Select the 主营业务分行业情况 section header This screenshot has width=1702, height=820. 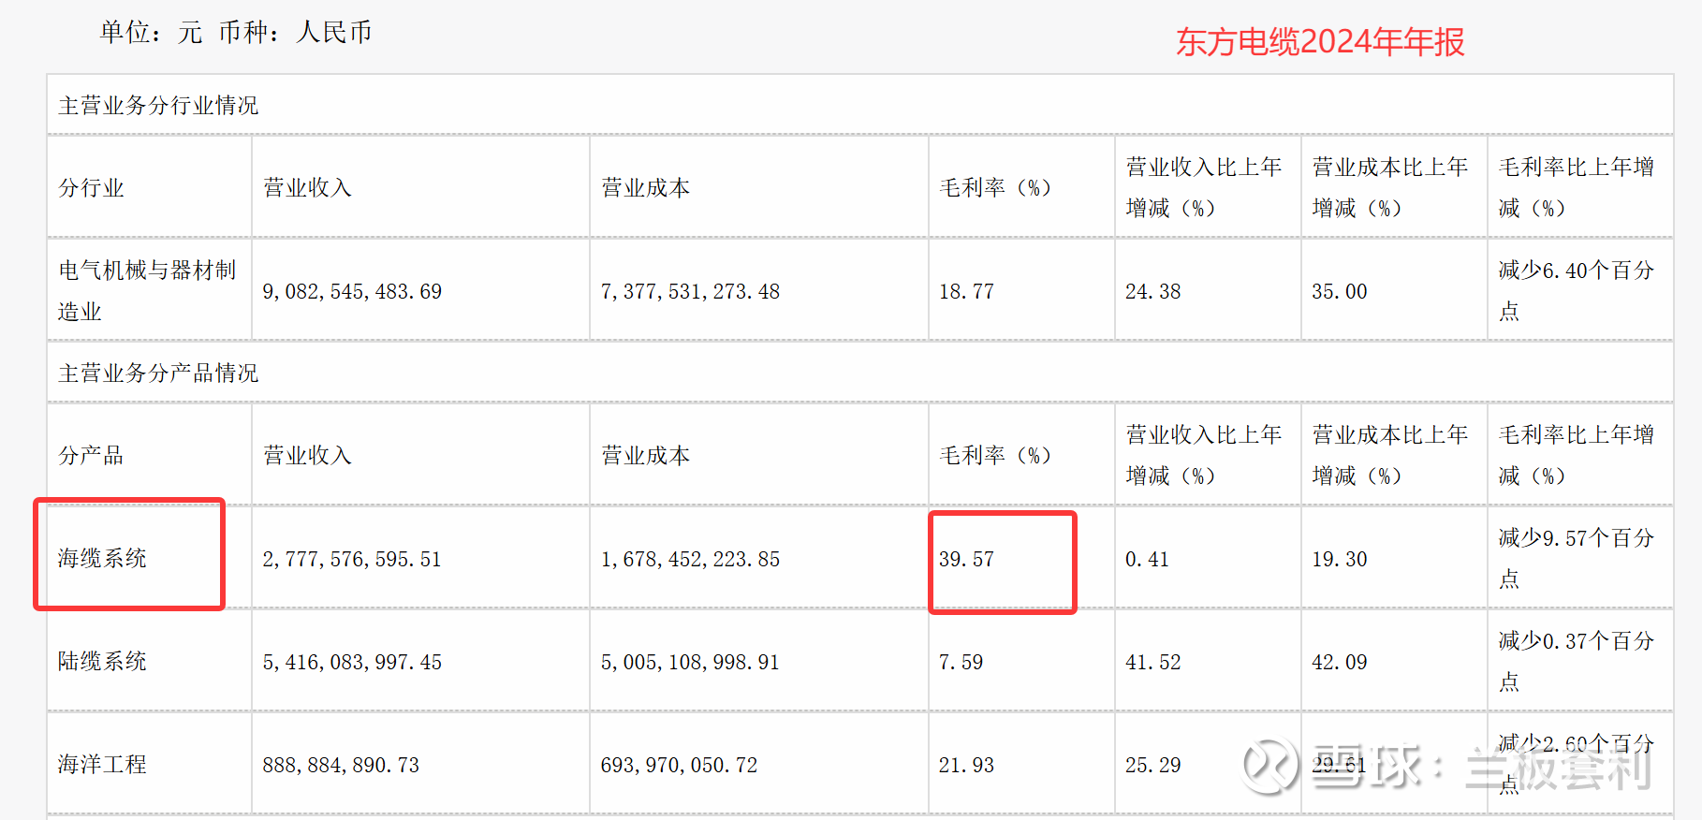pyautogui.click(x=158, y=106)
